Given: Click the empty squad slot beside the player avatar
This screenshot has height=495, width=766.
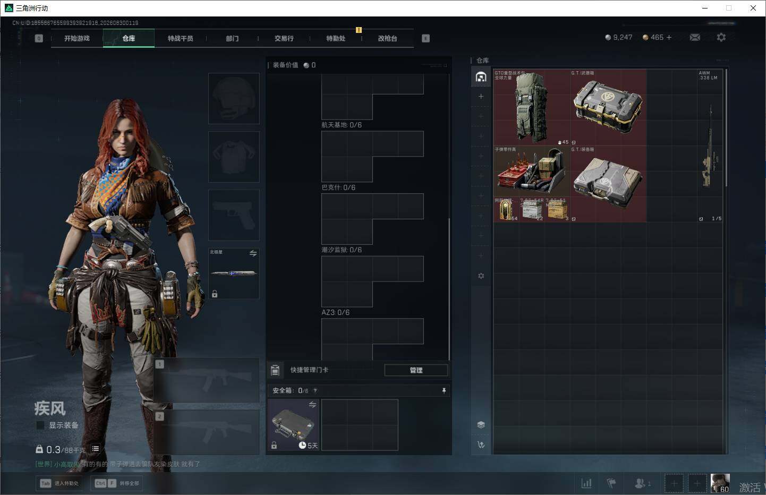Looking at the screenshot, I should (x=697, y=483).
